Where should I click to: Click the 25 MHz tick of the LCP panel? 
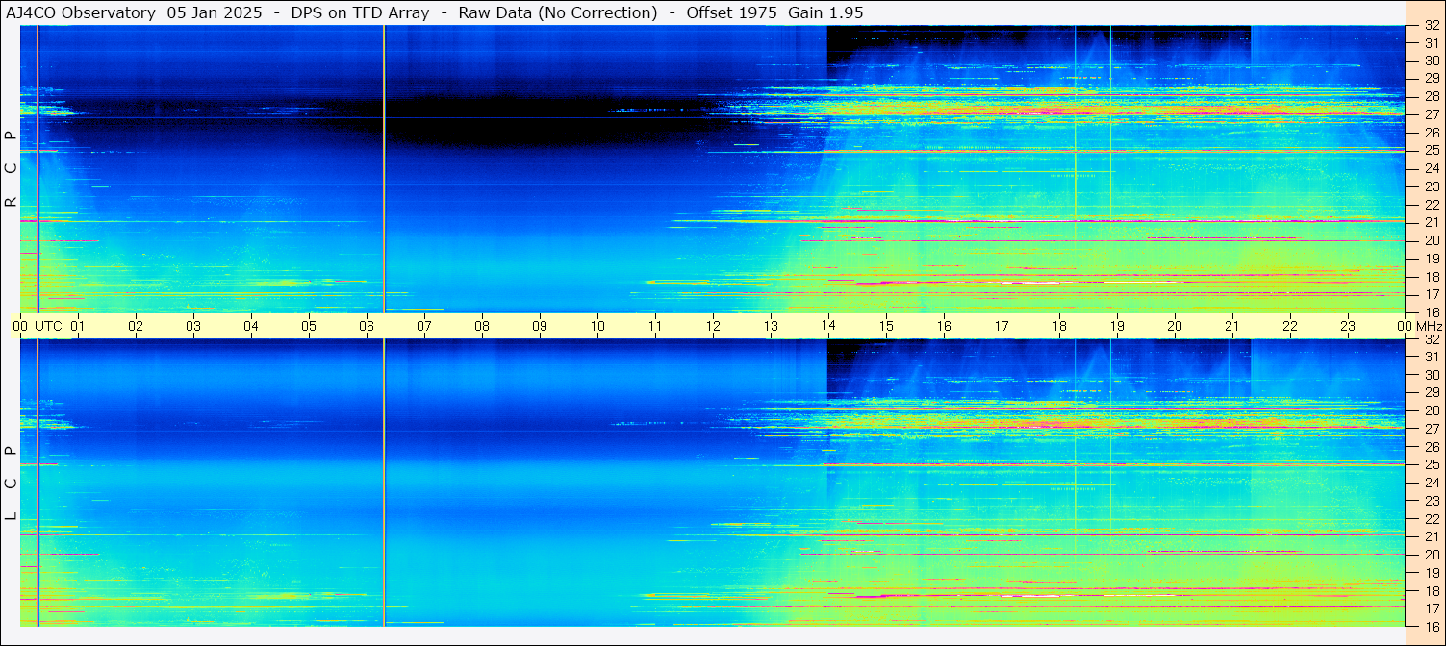coord(1432,464)
